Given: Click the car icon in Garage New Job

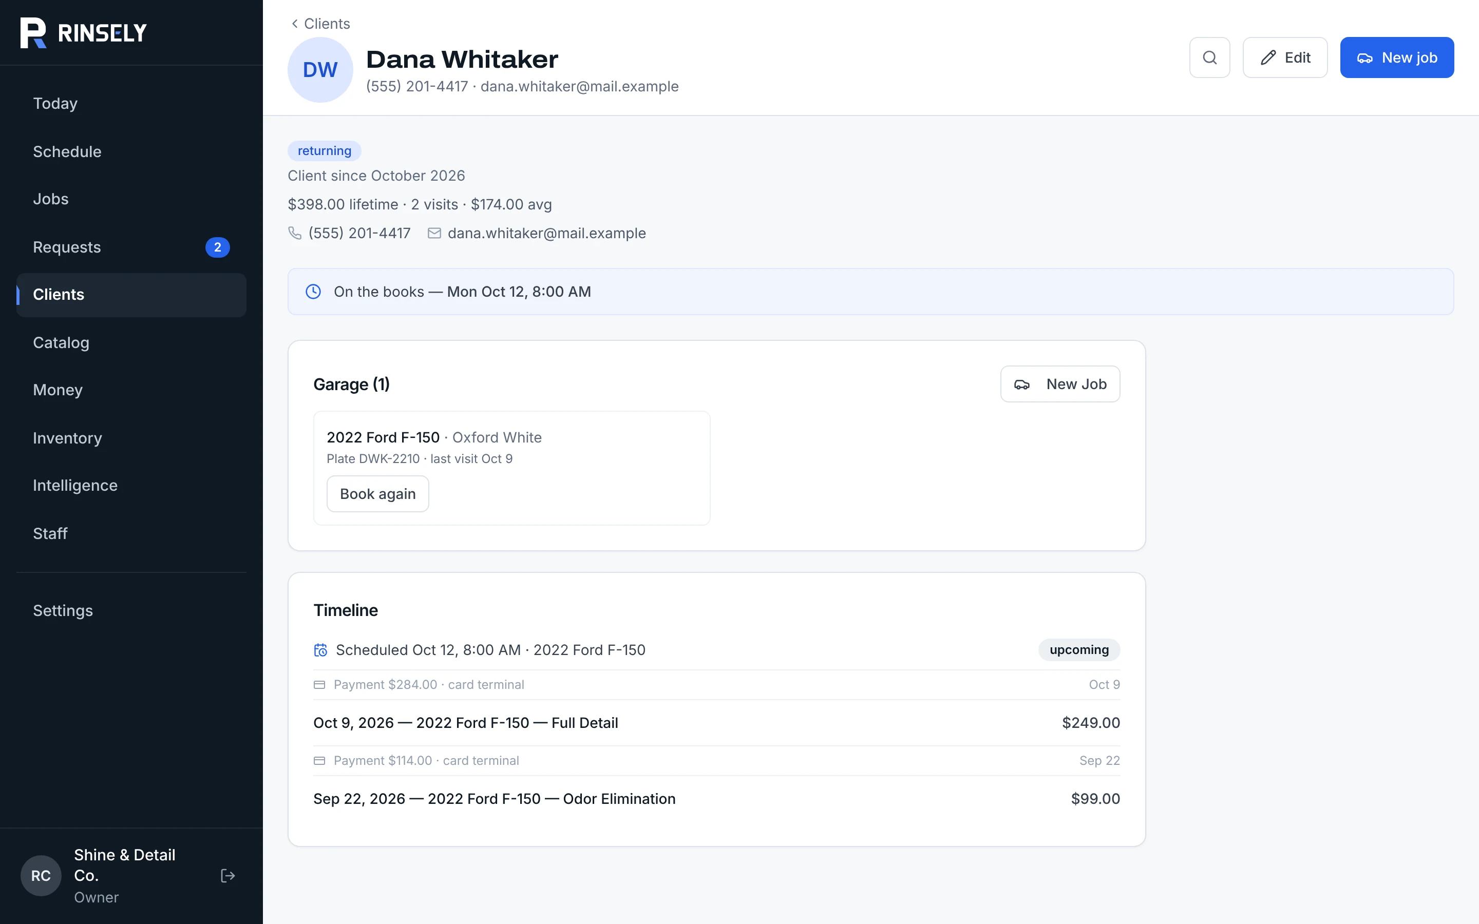Looking at the screenshot, I should pyautogui.click(x=1022, y=384).
